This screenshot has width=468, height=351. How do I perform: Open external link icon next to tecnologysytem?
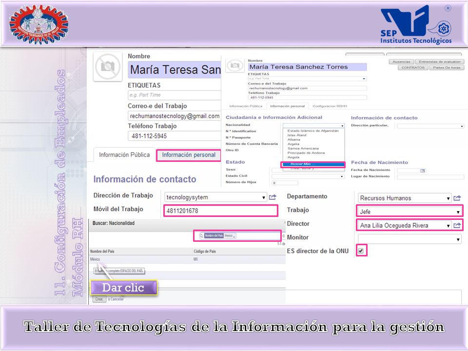click(273, 197)
